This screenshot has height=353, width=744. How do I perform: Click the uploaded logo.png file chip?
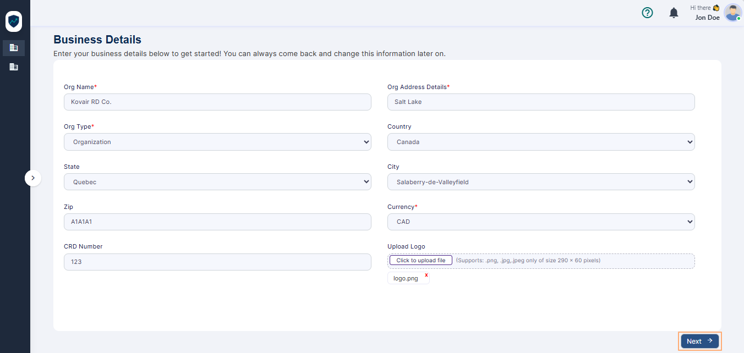click(x=406, y=279)
